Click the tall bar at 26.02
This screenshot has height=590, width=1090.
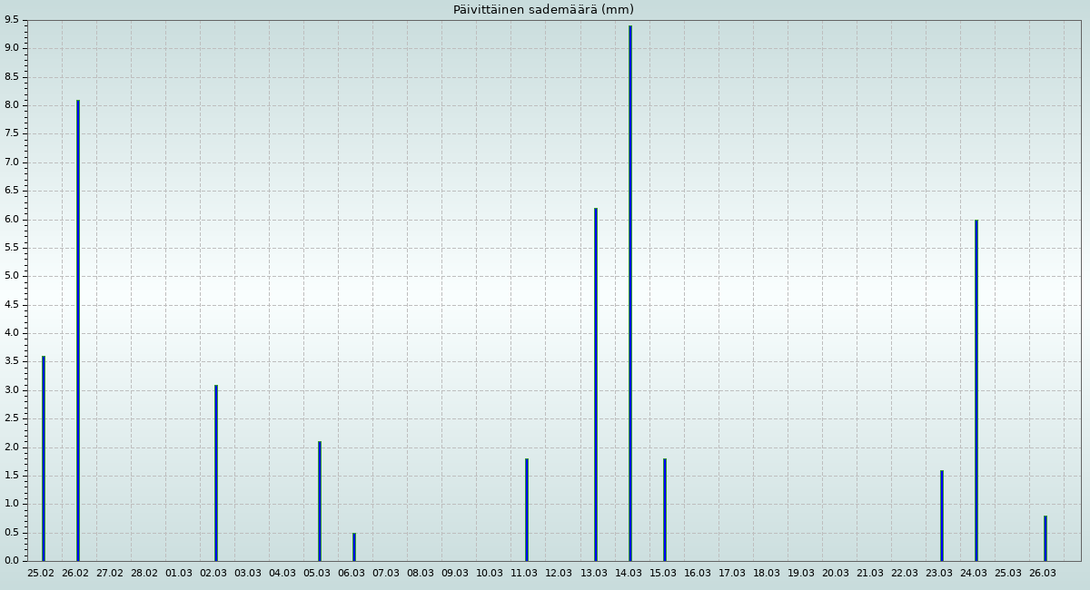[x=77, y=330]
